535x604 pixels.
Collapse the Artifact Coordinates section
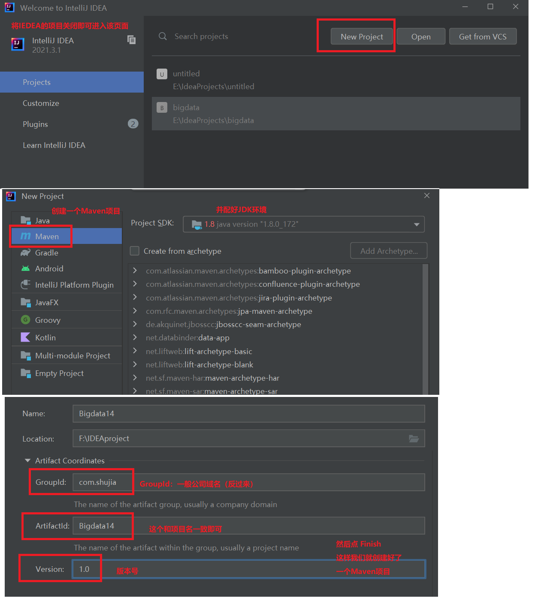pos(28,460)
